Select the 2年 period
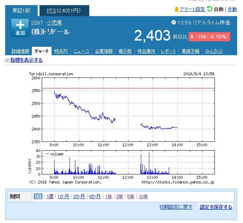Viewport: 243px width, 223px height. pyautogui.click(x=119, y=197)
